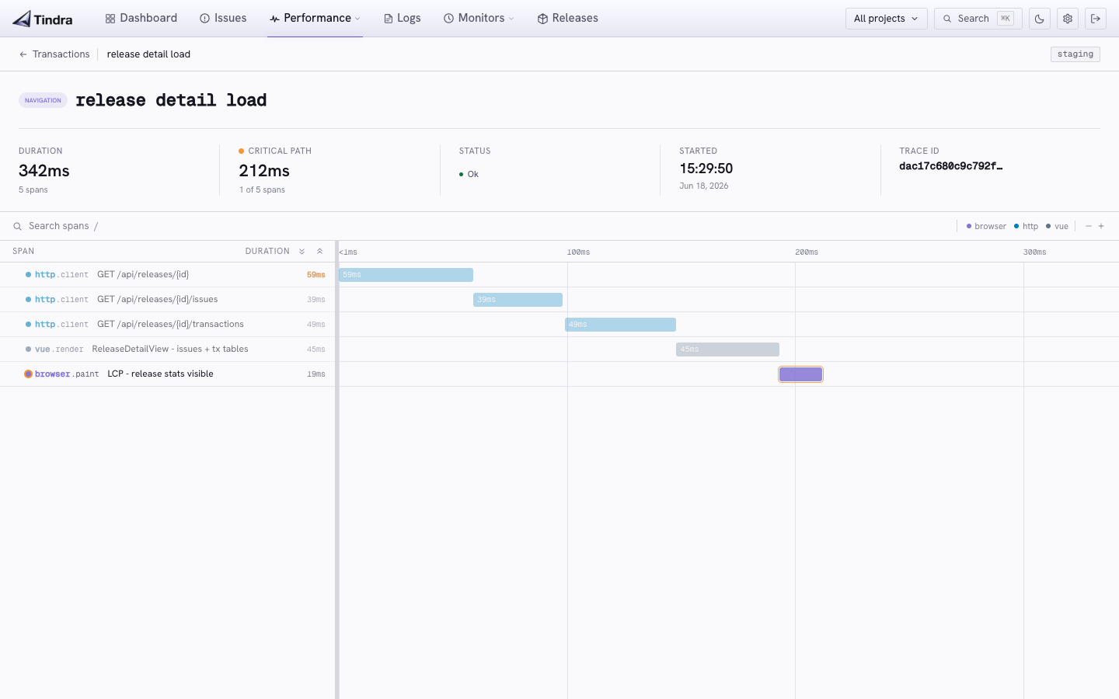Expand the Monitors menu

479,18
